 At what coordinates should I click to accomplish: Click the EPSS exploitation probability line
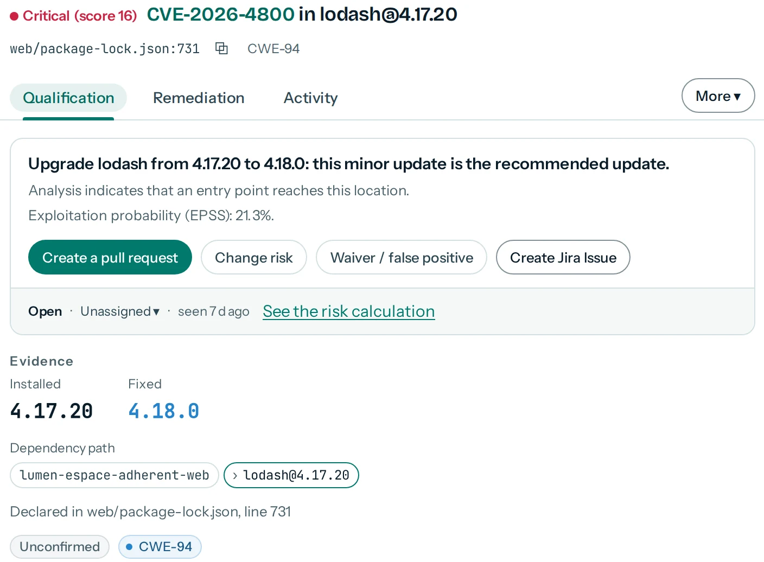pyautogui.click(x=151, y=215)
